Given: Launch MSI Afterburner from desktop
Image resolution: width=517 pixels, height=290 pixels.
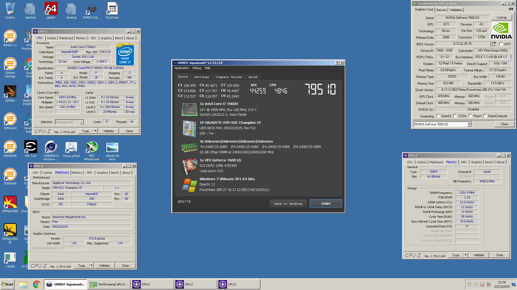Looking at the screenshot, I should pyautogui.click(x=92, y=151).
